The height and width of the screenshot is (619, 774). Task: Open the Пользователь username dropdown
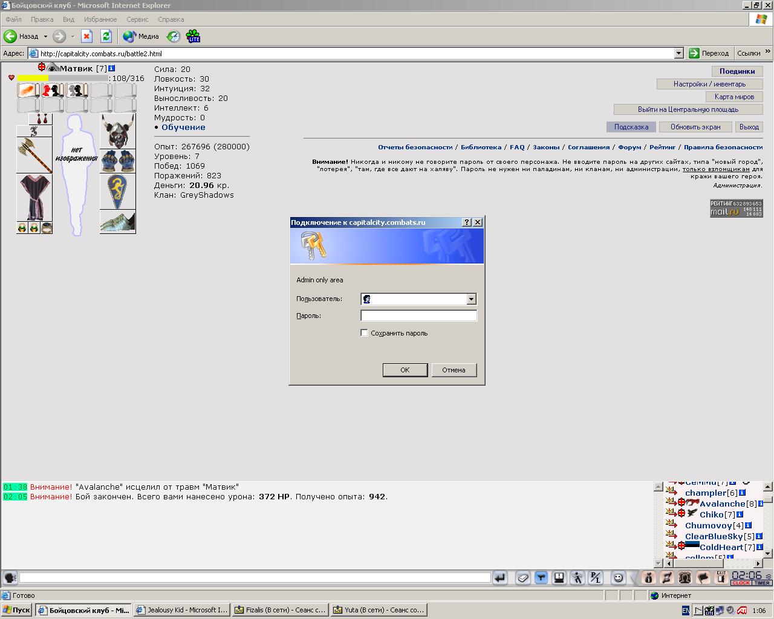point(471,299)
